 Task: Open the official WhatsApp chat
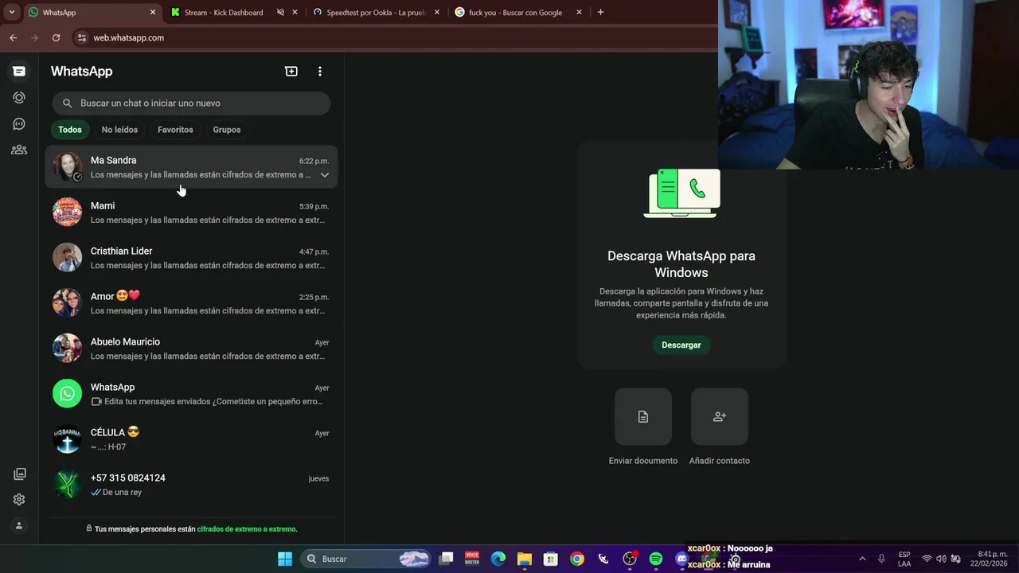191,394
